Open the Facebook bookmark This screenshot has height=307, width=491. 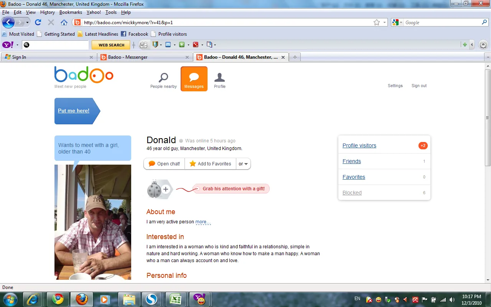135,34
